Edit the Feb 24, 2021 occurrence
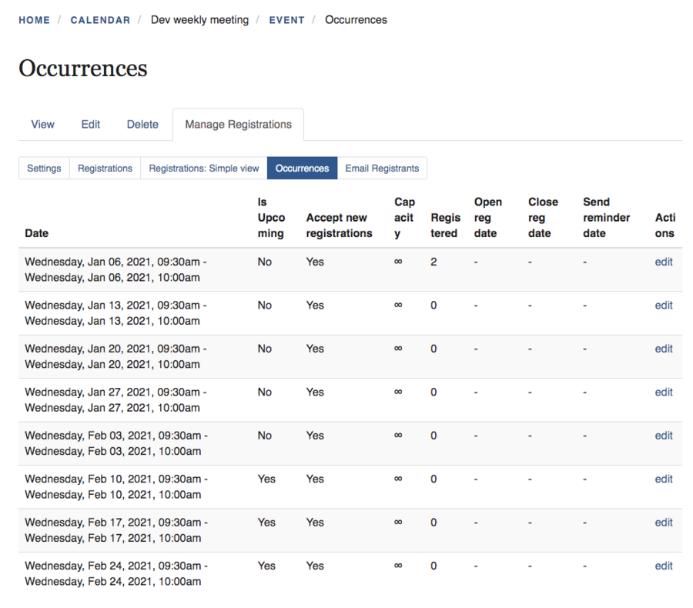The width and height of the screenshot is (693, 608). point(663,566)
